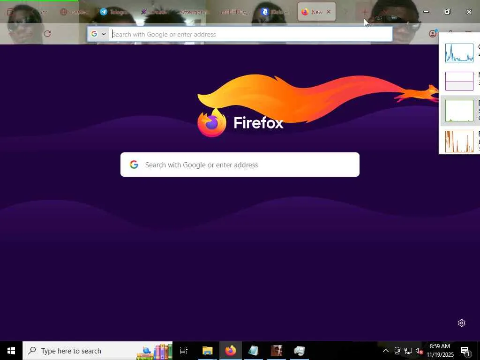
Task: Click the central Google search box
Action: pyautogui.click(x=240, y=165)
